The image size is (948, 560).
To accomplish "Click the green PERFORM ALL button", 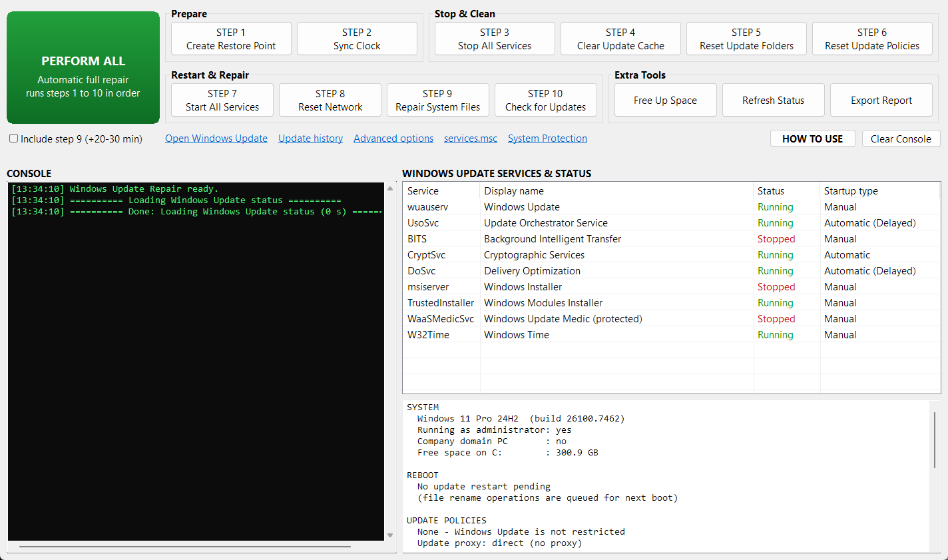I will [83, 67].
